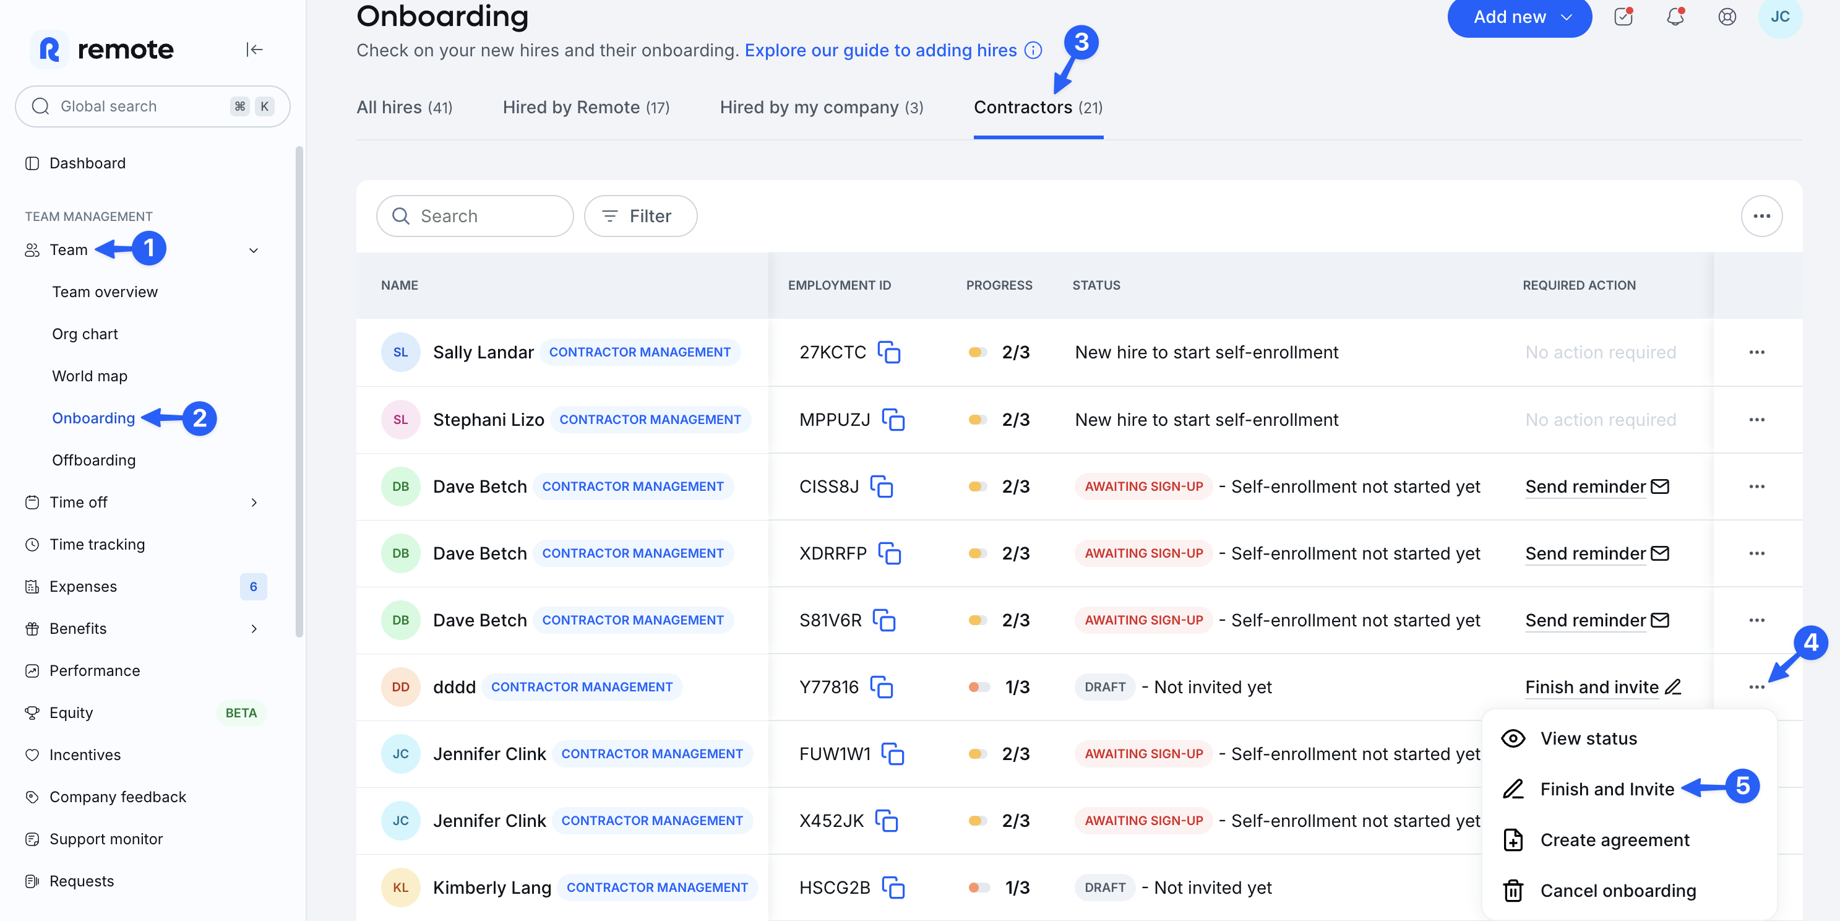Viewport: 1840px width, 921px height.
Task: Click the remote logo
Action: pos(102,50)
